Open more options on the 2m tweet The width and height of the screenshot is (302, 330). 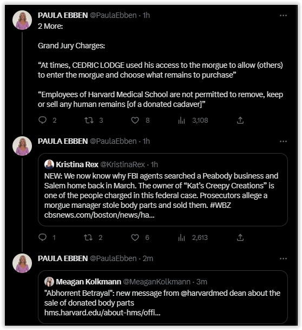[283, 258]
